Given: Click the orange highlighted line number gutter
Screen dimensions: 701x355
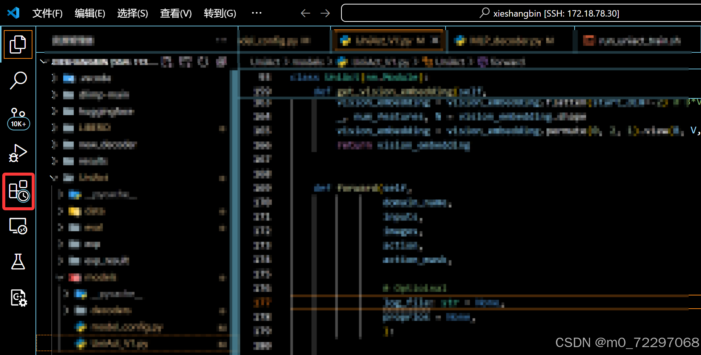Looking at the screenshot, I should 262,303.
